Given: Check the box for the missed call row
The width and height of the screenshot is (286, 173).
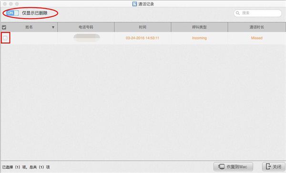Looking at the screenshot, I should 5,38.
